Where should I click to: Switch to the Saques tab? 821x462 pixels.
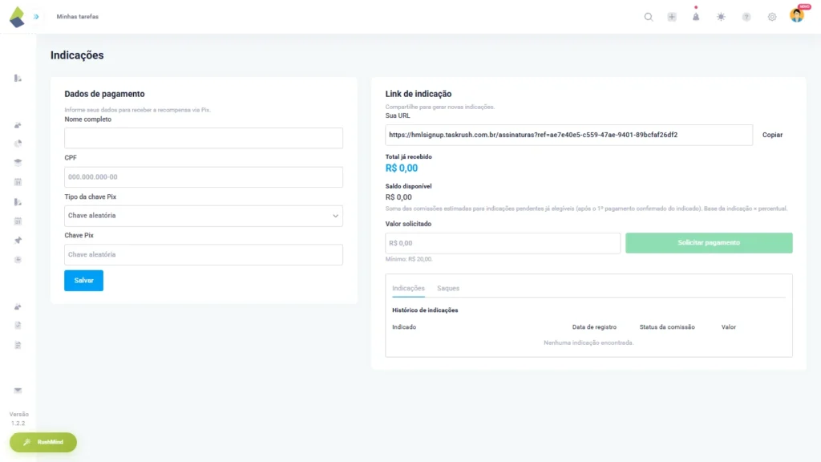pyautogui.click(x=448, y=287)
